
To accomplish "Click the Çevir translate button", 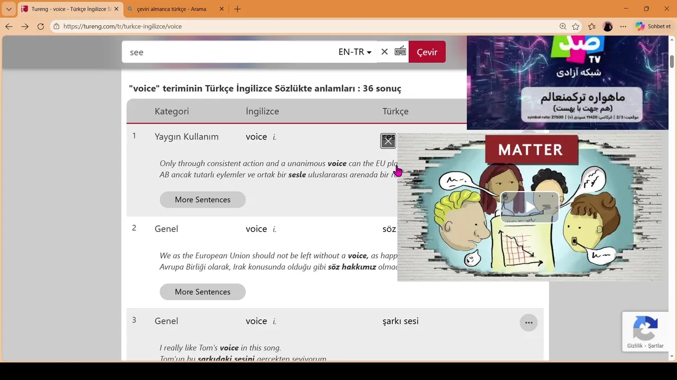I will click(x=427, y=52).
